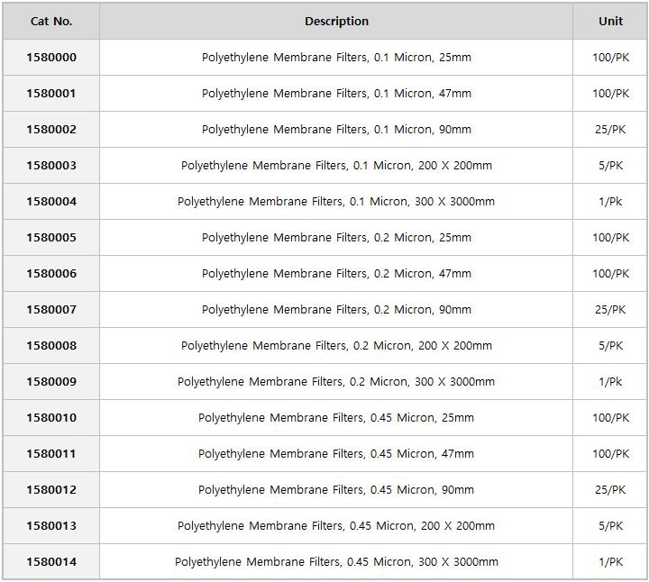Image resolution: width=649 pixels, height=582 pixels.
Task: Click catalog number 1580007 cell
Action: pyautogui.click(x=51, y=310)
